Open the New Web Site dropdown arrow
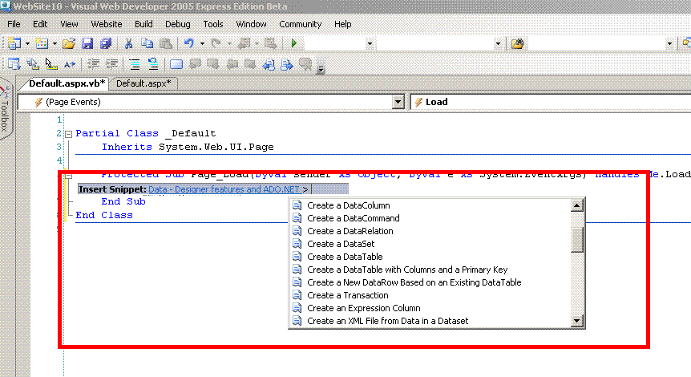The height and width of the screenshot is (377, 691). pyautogui.click(x=27, y=43)
